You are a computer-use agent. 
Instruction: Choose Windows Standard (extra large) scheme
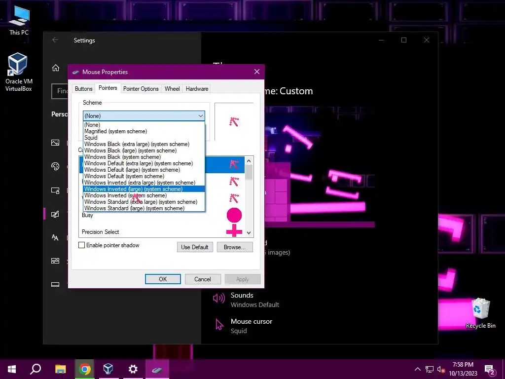[x=144, y=202]
